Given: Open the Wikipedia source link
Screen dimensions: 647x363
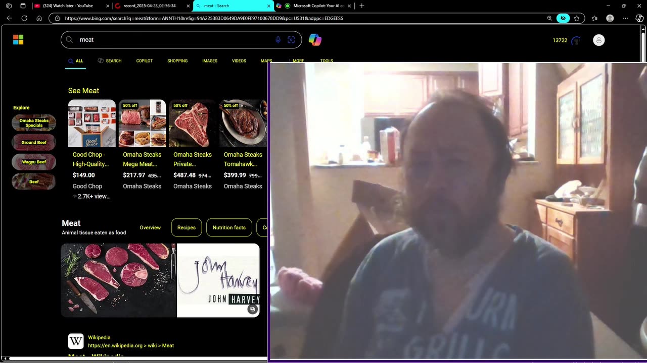Looking at the screenshot, I should (131, 342).
